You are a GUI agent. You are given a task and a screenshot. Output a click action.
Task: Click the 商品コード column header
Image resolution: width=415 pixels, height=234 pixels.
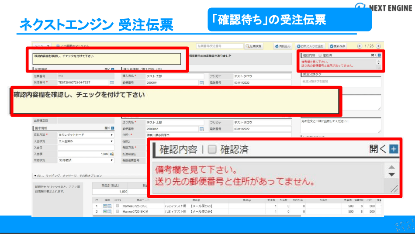click(143, 200)
